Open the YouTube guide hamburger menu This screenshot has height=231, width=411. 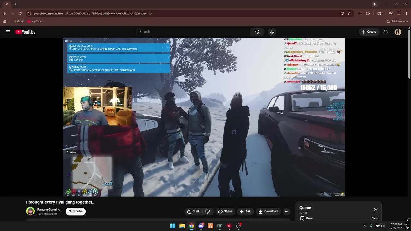[8, 32]
